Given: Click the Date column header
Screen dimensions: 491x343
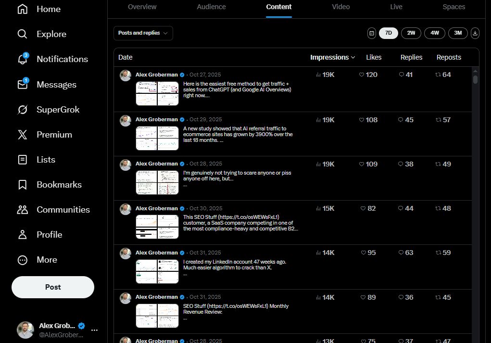Looking at the screenshot, I should (x=125, y=57).
